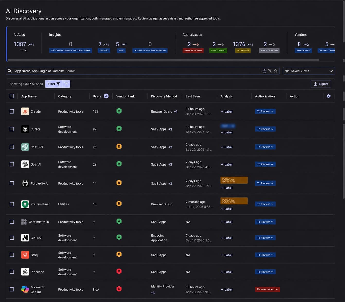Open the sort options icon next to Filter

66,84
